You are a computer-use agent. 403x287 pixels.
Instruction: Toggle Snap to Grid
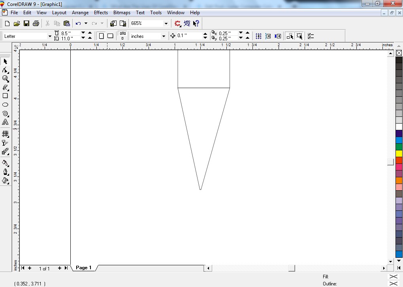[x=258, y=36]
